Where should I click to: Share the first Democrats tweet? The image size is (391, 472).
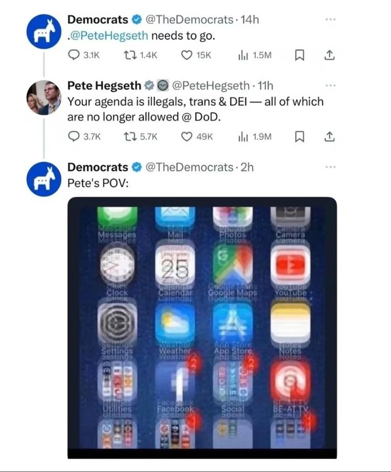point(329,55)
